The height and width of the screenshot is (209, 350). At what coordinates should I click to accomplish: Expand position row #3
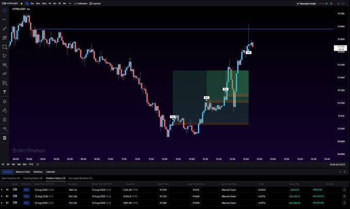pos(2,203)
